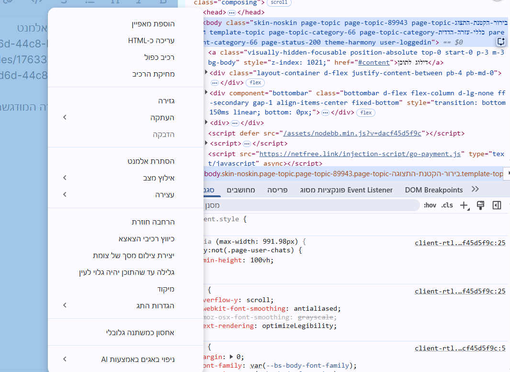Toggle the flex overlay badge on bottombar
This screenshot has width=510, height=372.
[365, 112]
